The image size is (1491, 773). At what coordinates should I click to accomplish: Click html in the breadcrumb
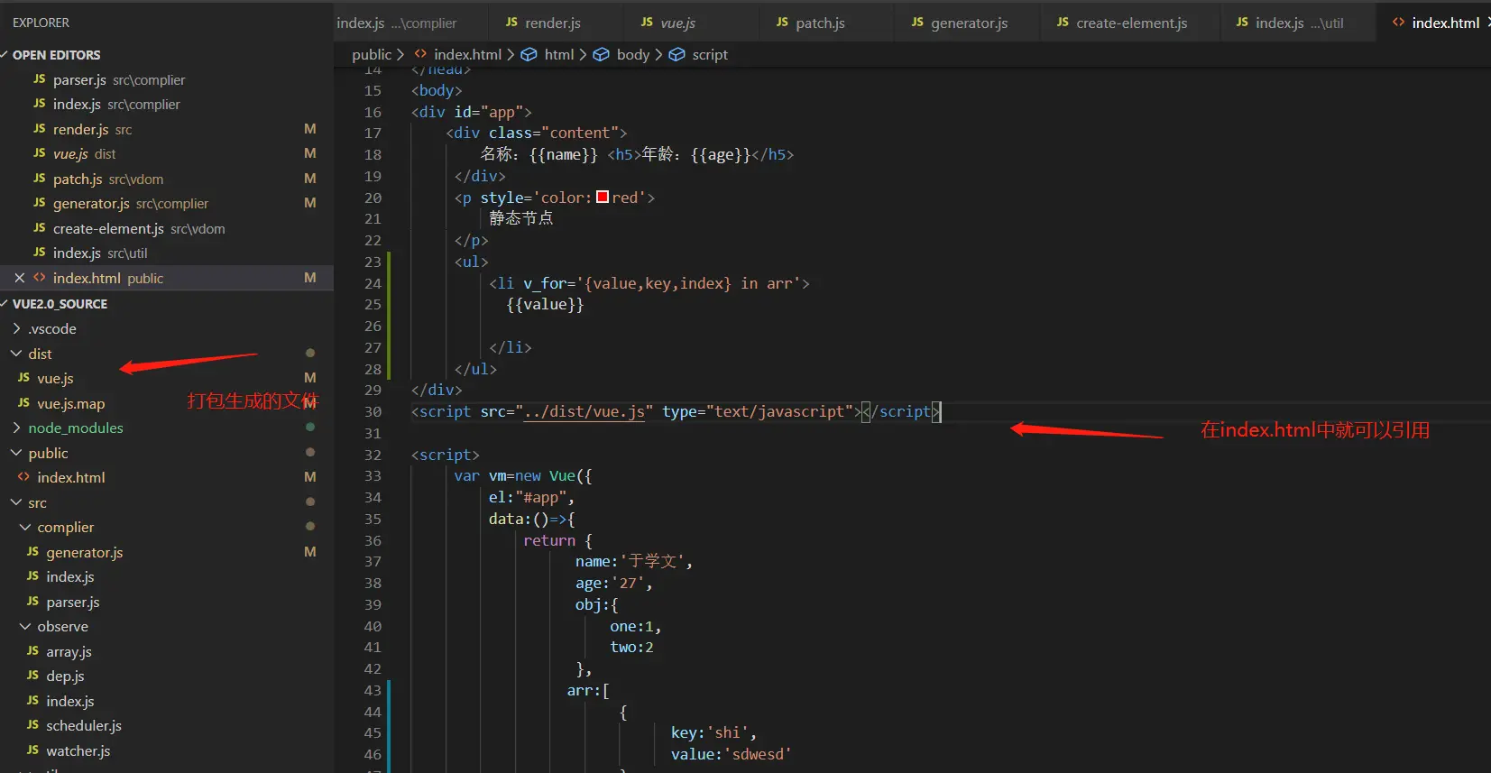[x=559, y=54]
